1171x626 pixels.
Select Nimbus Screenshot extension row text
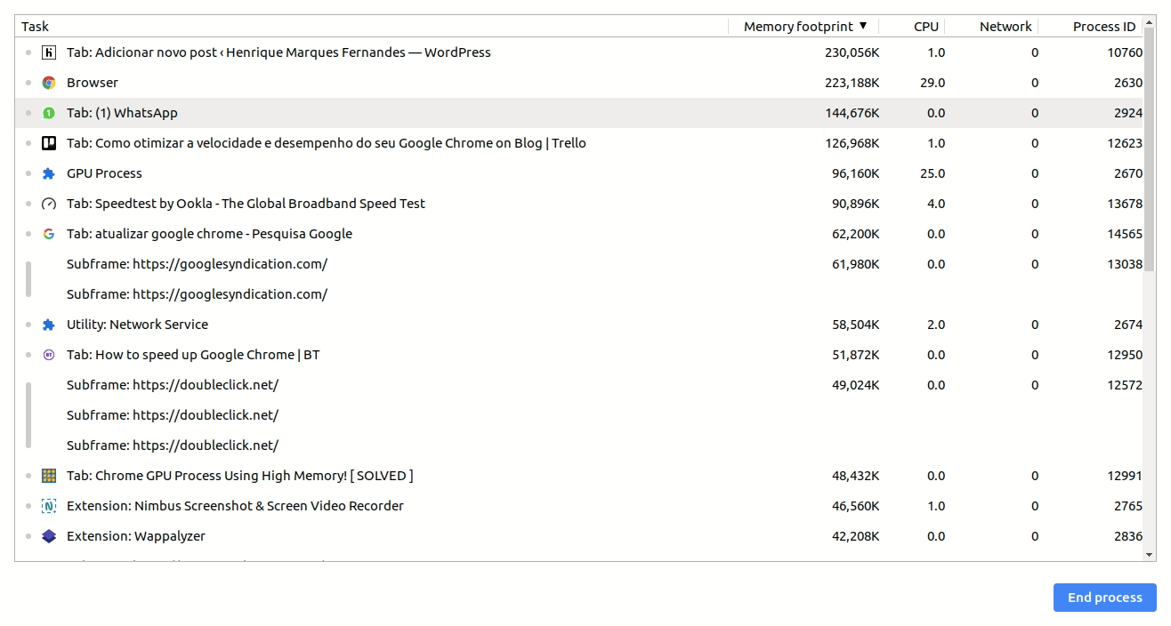[235, 506]
